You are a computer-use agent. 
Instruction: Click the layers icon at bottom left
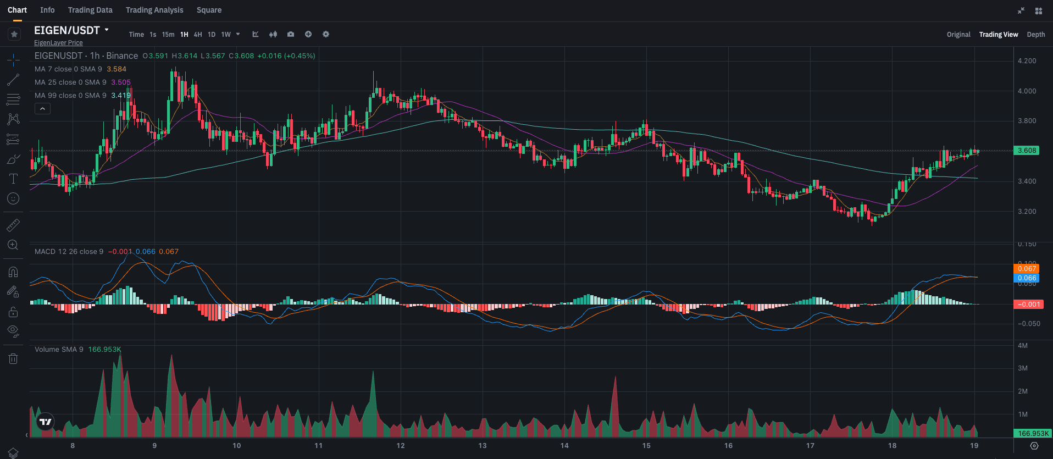tap(13, 453)
